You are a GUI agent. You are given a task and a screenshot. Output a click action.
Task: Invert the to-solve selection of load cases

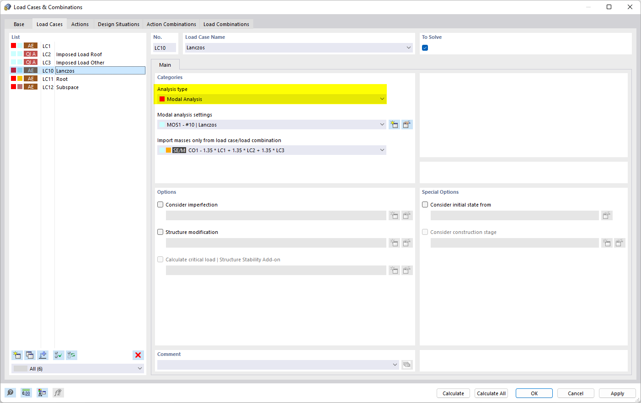click(x=71, y=355)
